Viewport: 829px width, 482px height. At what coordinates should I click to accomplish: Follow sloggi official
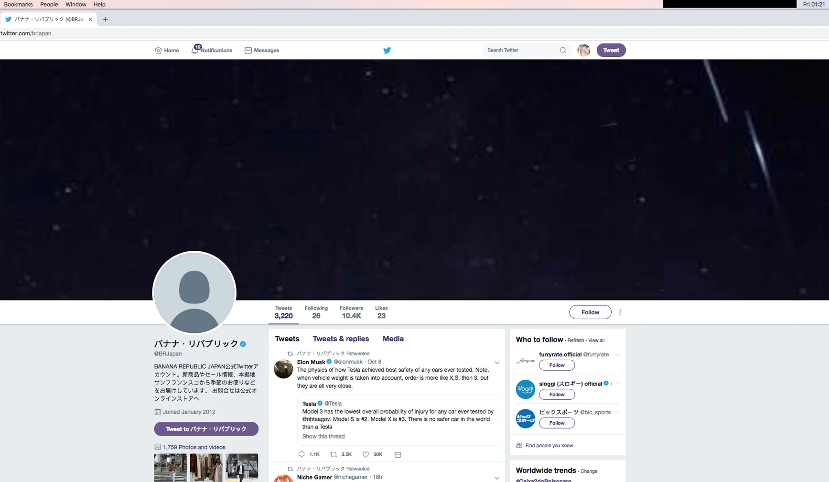pos(557,394)
